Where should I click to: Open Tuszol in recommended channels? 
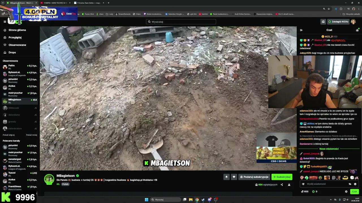[x=20, y=174]
